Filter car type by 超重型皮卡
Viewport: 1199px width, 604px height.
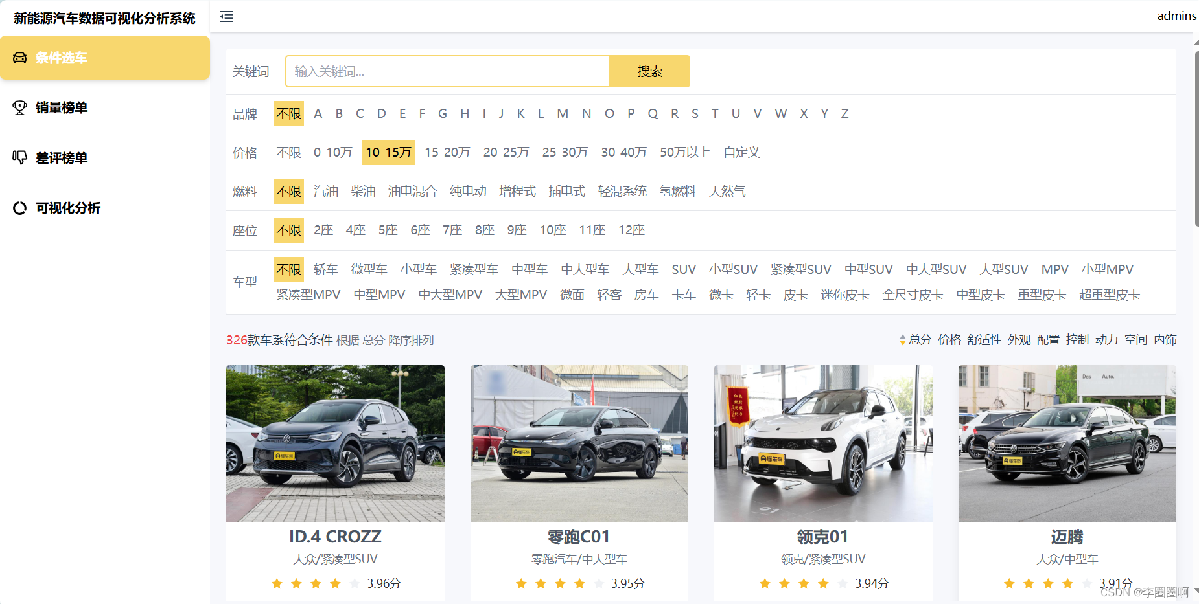(1110, 295)
